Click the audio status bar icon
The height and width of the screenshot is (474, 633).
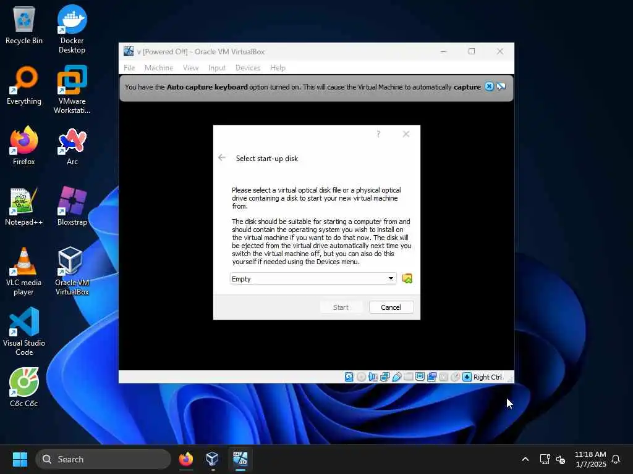pos(373,377)
